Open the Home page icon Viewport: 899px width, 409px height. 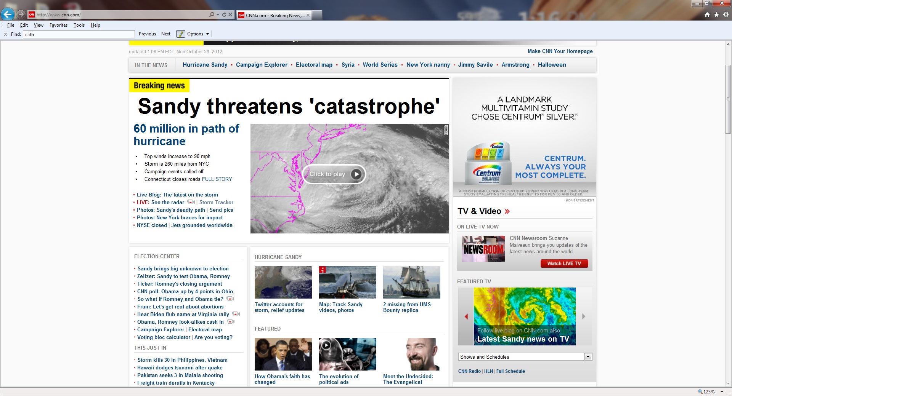pyautogui.click(x=707, y=15)
